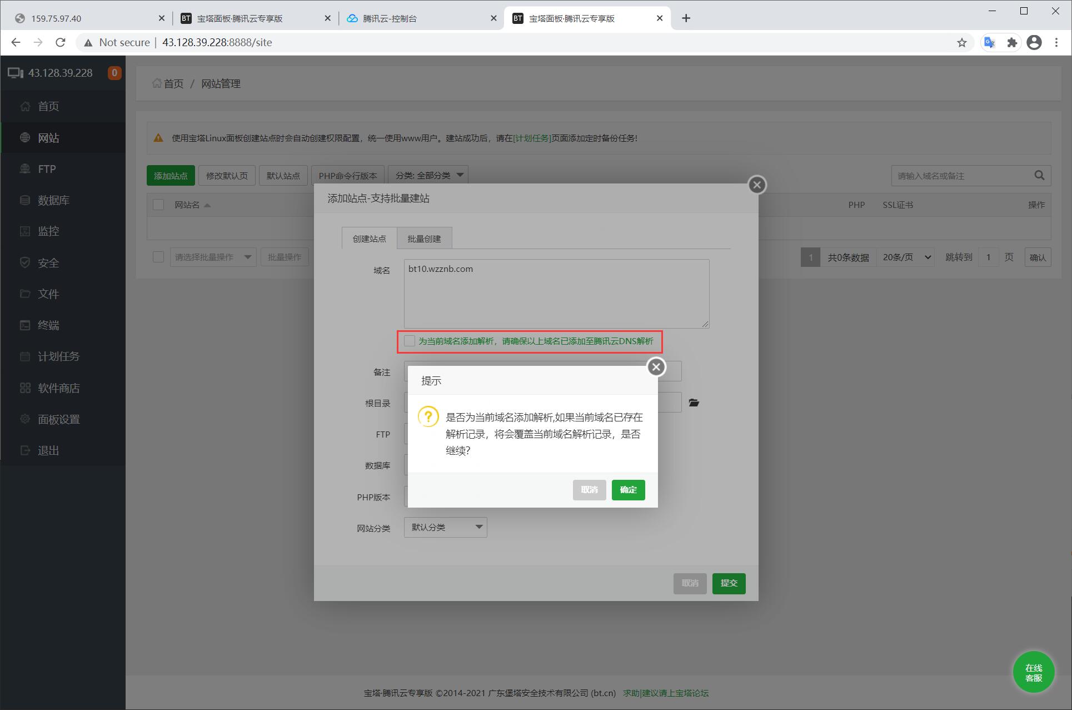Close the 添加站点 dialog with X
This screenshot has width=1072, height=710.
[x=757, y=185]
